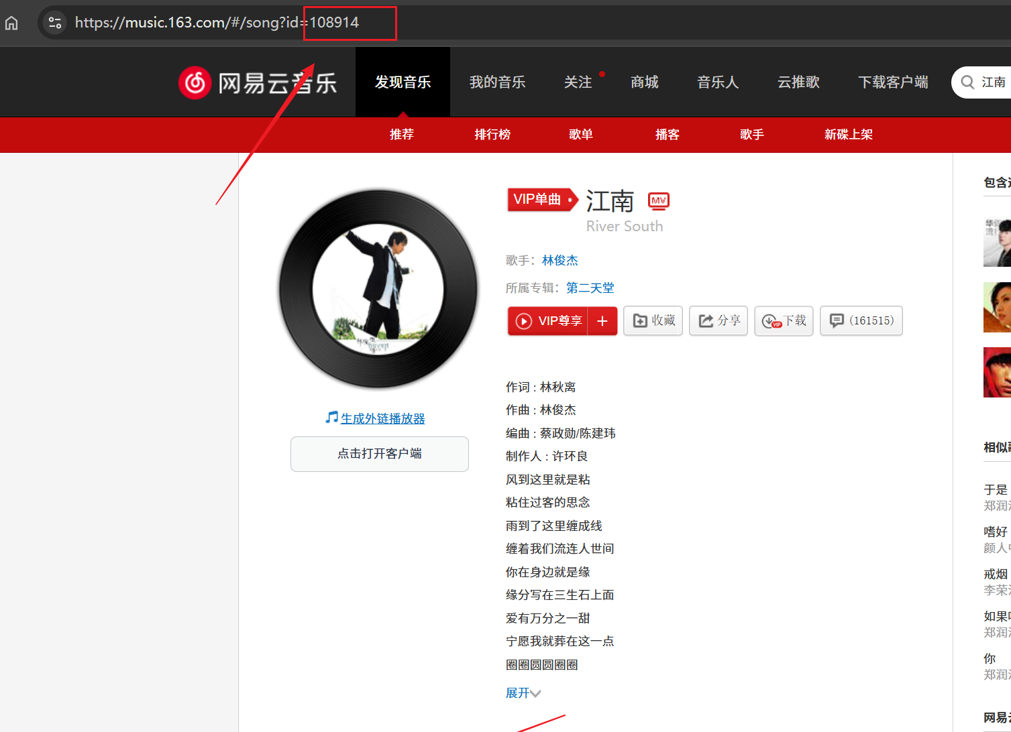Select 播客 in red subnav
Viewport: 1011px width, 732px height.
pos(668,134)
